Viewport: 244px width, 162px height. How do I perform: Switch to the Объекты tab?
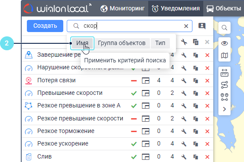224,8
